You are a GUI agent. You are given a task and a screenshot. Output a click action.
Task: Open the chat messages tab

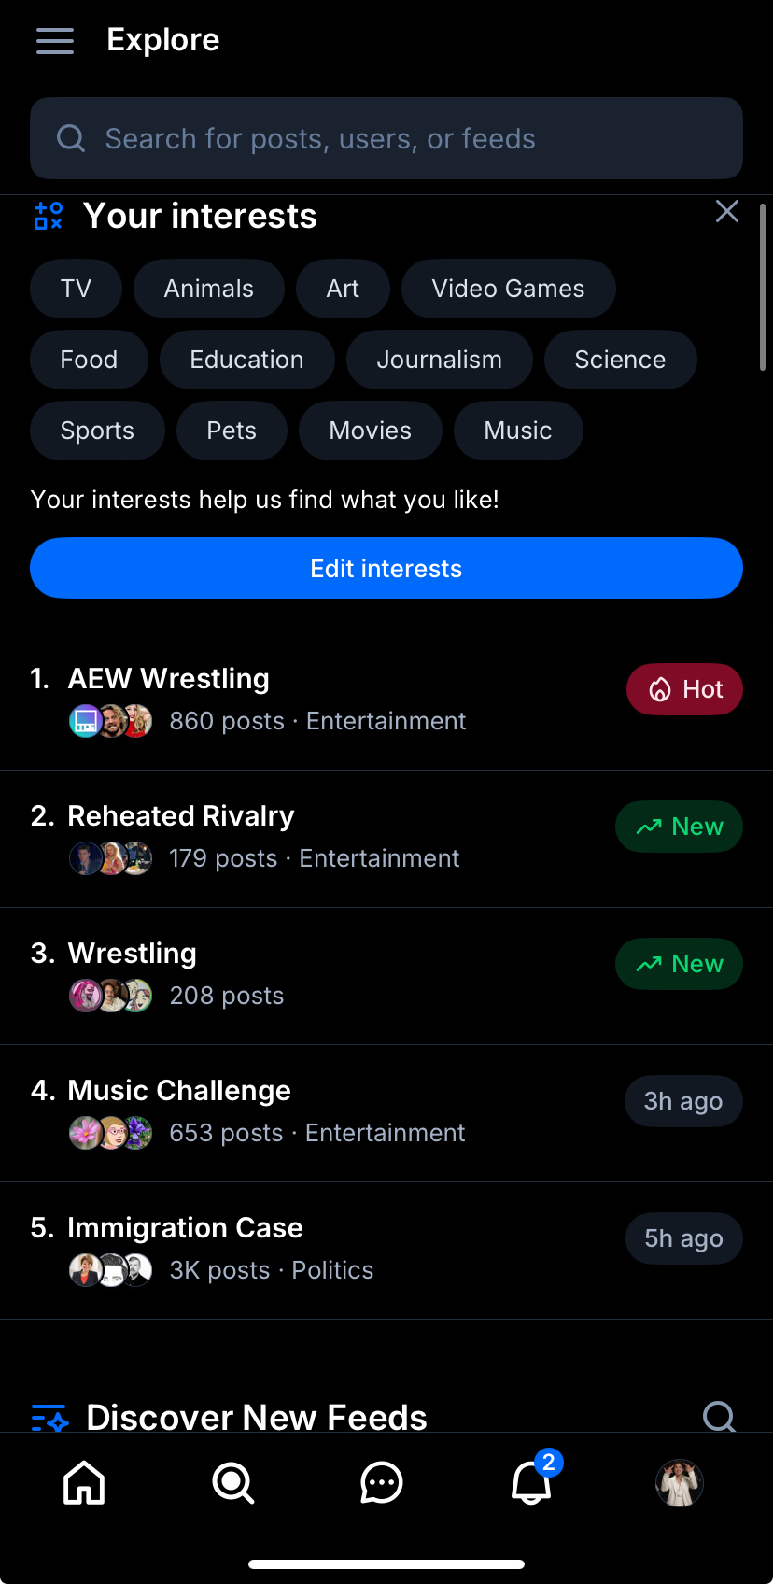coord(381,1482)
